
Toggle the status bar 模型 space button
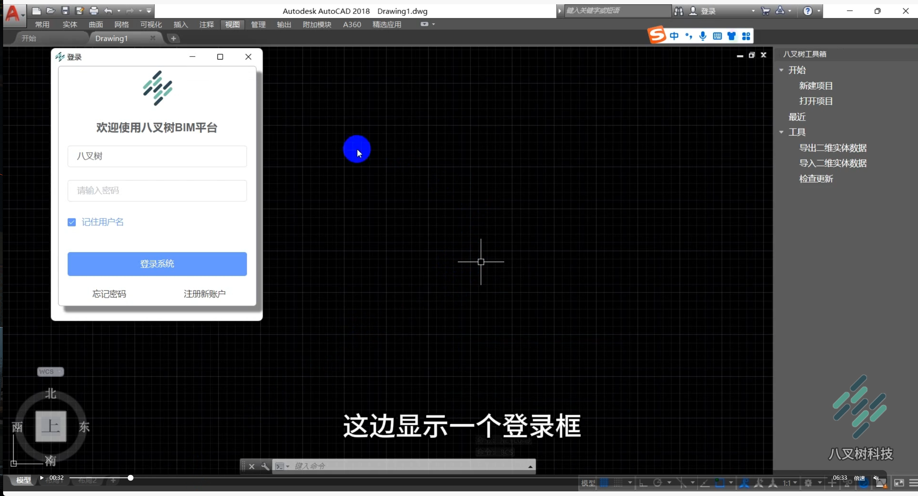click(x=588, y=483)
